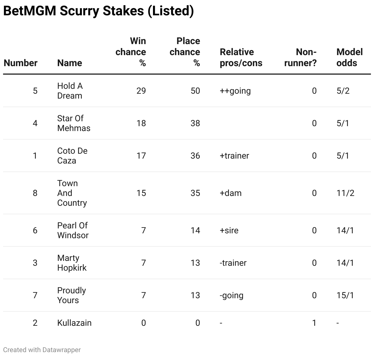Screen dimensions: 374x357
Task: Click the BetMGM Scurry Stakes title
Action: (x=98, y=11)
